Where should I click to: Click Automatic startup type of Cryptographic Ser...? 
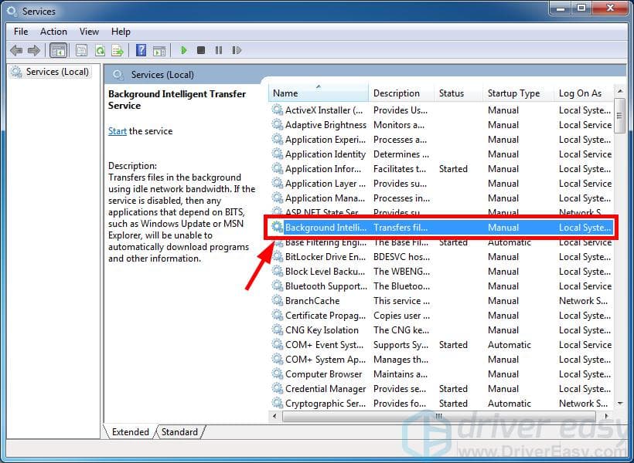(510, 404)
